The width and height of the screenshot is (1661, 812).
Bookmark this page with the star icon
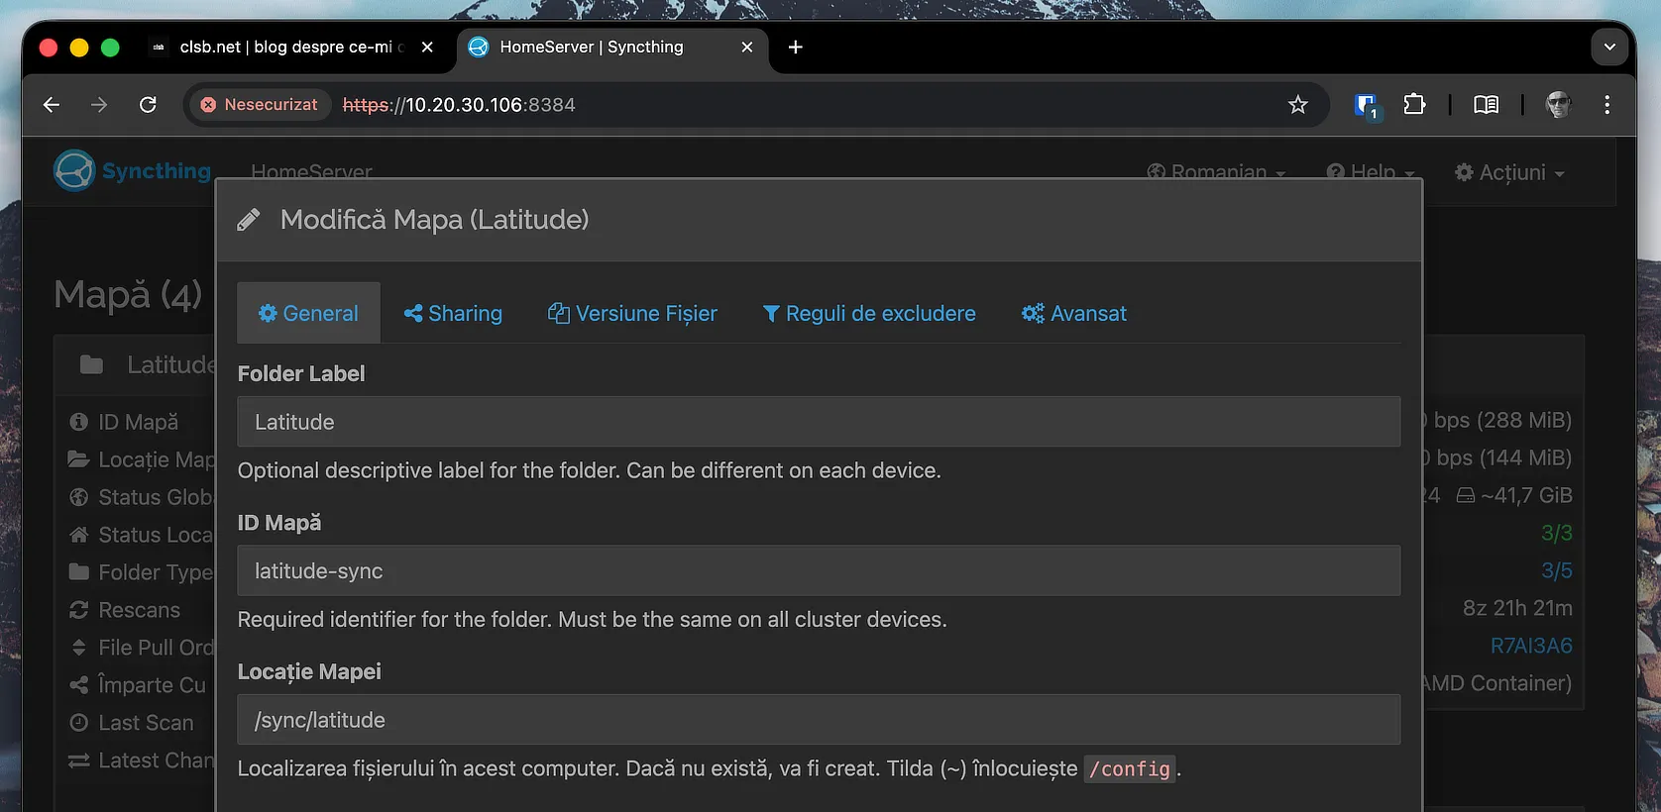click(x=1297, y=105)
